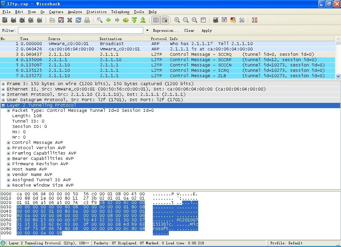Click the Zoom out icon

[x=186, y=20]
